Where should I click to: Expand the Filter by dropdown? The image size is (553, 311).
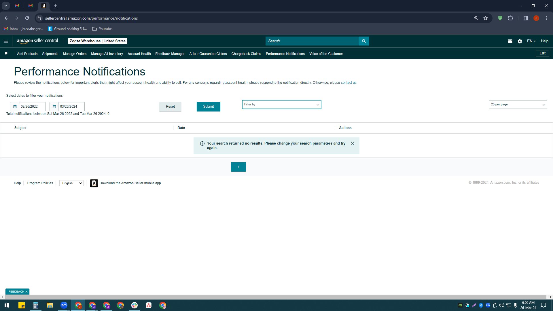(281, 105)
